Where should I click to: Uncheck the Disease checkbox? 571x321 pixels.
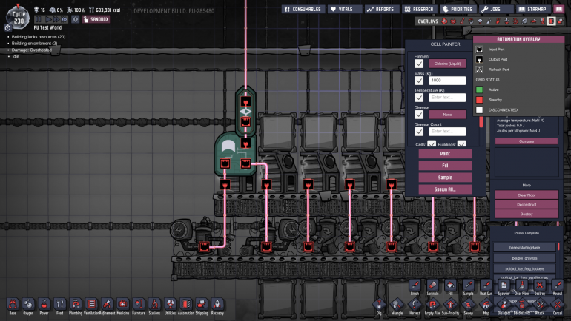(x=419, y=115)
